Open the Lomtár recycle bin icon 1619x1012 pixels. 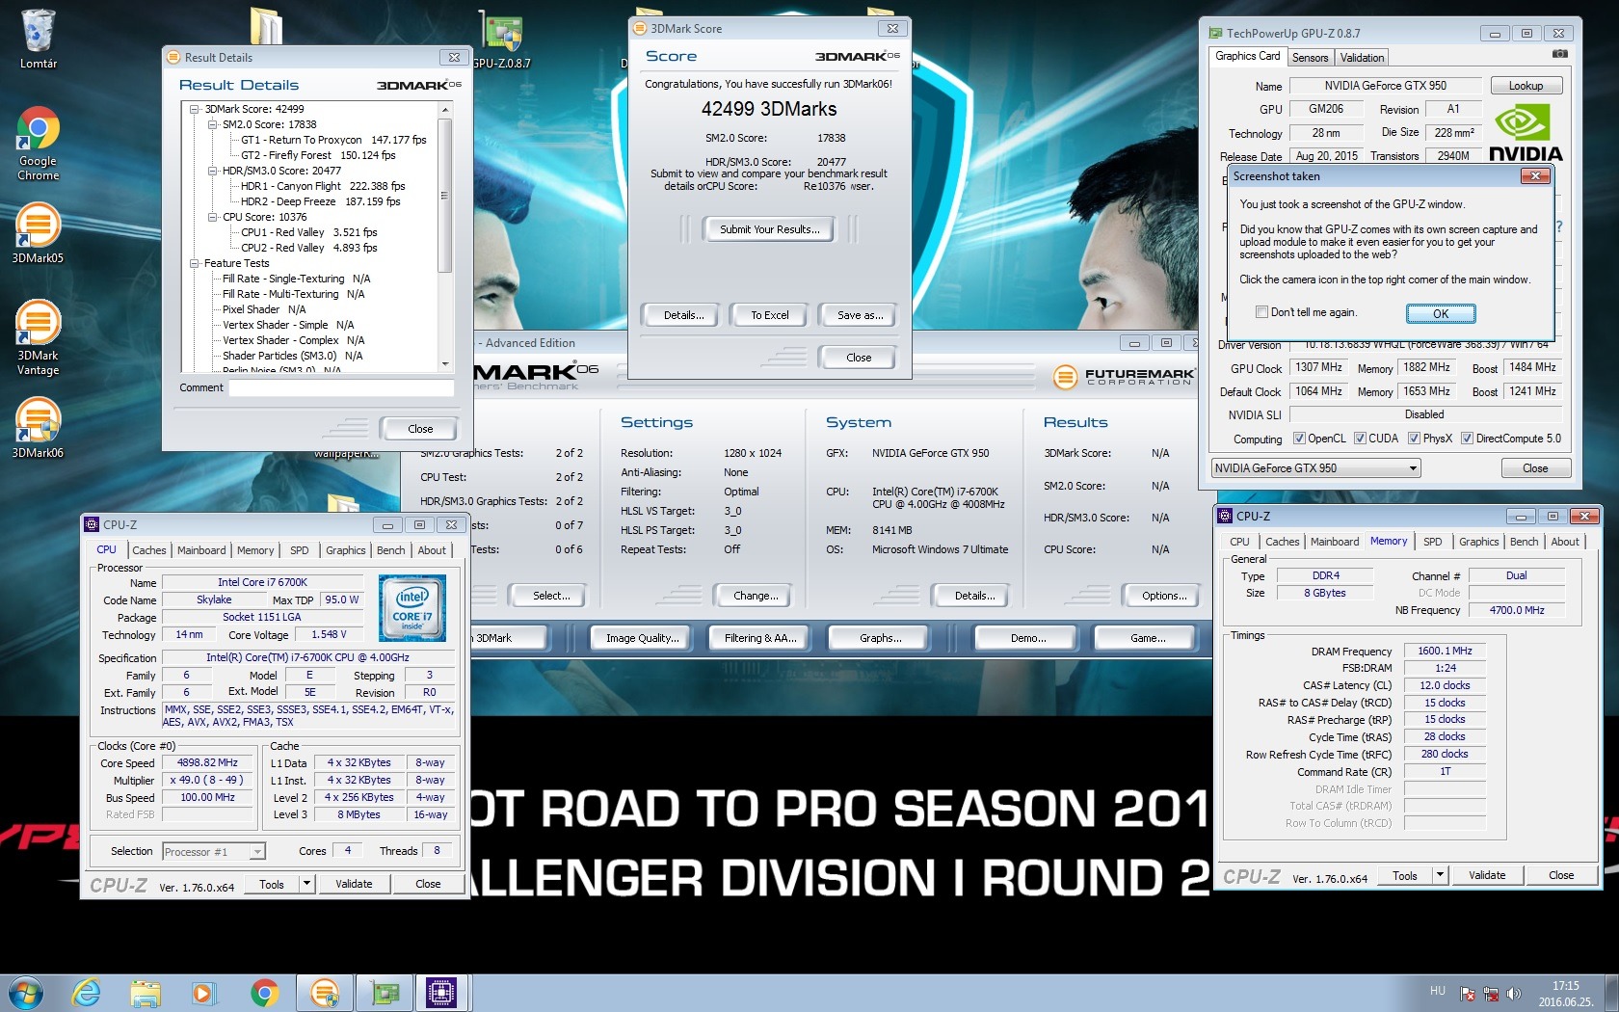pyautogui.click(x=38, y=39)
